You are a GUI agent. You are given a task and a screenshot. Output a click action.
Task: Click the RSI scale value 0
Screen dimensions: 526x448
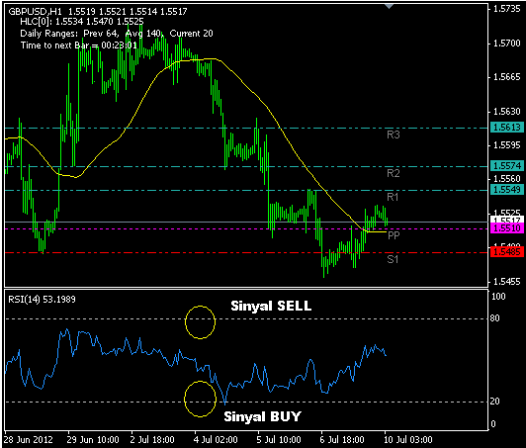click(492, 424)
